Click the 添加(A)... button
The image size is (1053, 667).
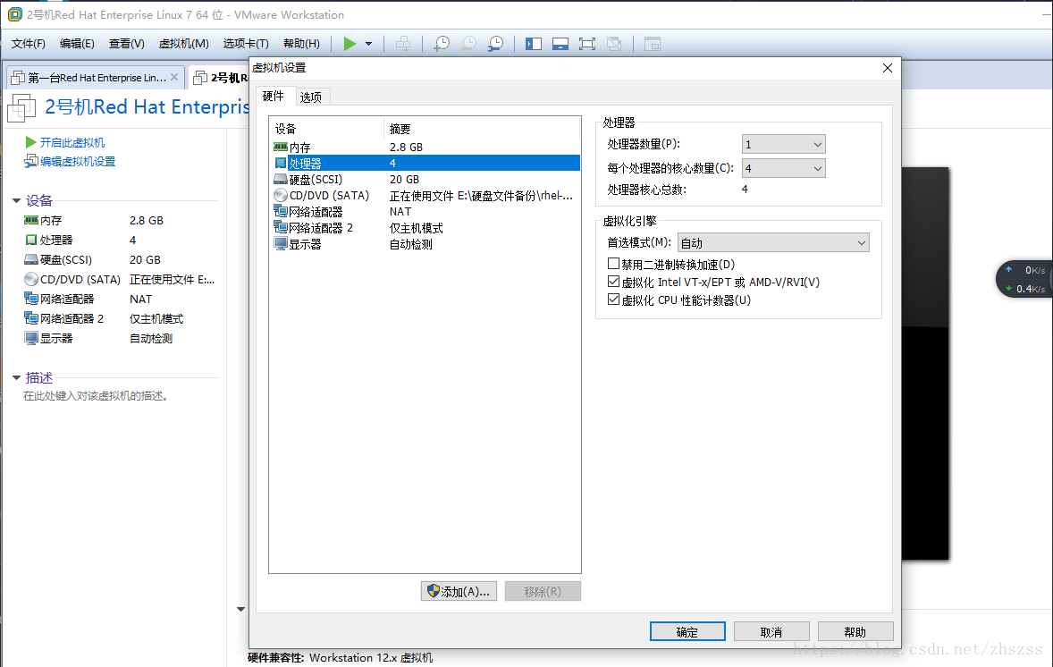click(x=459, y=591)
